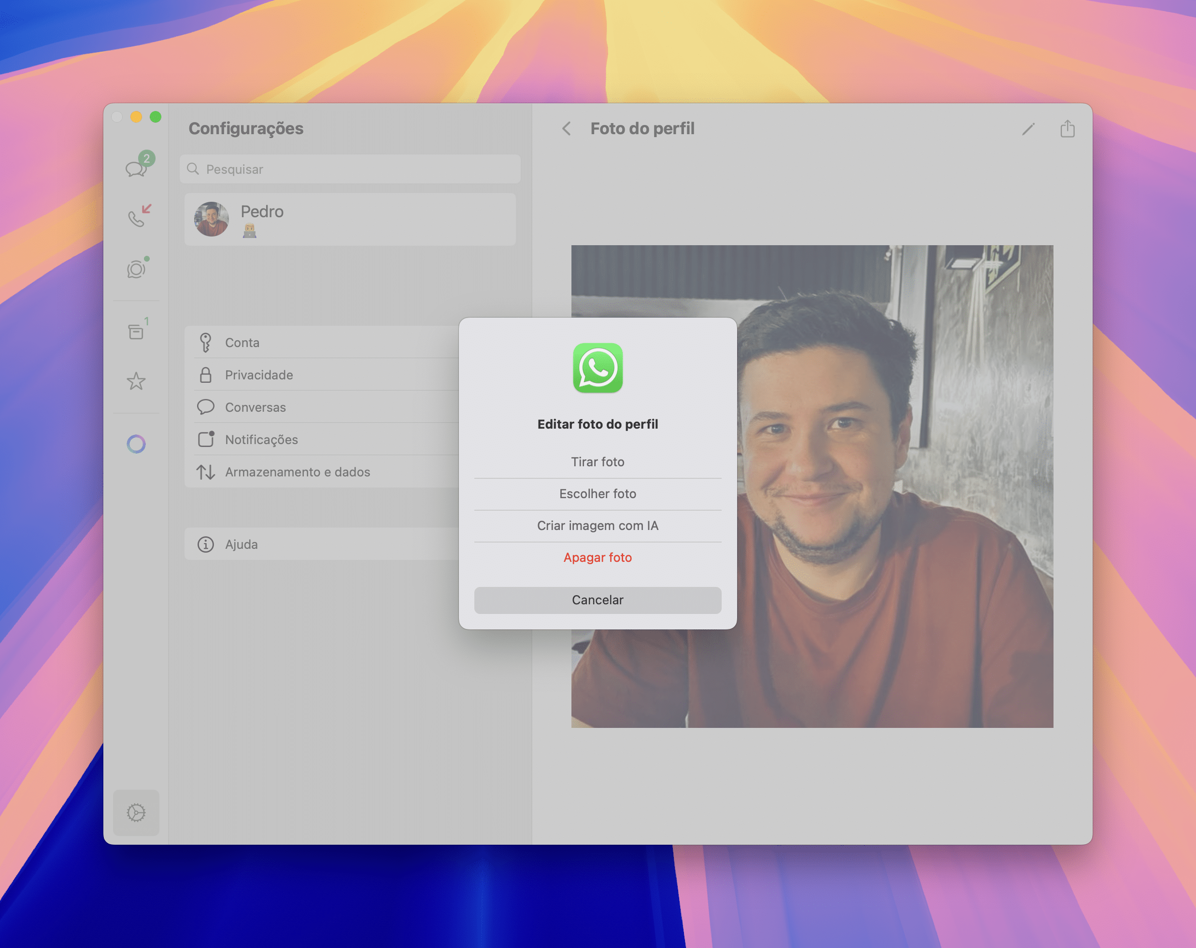Click the Settings gear icon in sidebar
Viewport: 1196px width, 948px height.
pyautogui.click(x=137, y=813)
